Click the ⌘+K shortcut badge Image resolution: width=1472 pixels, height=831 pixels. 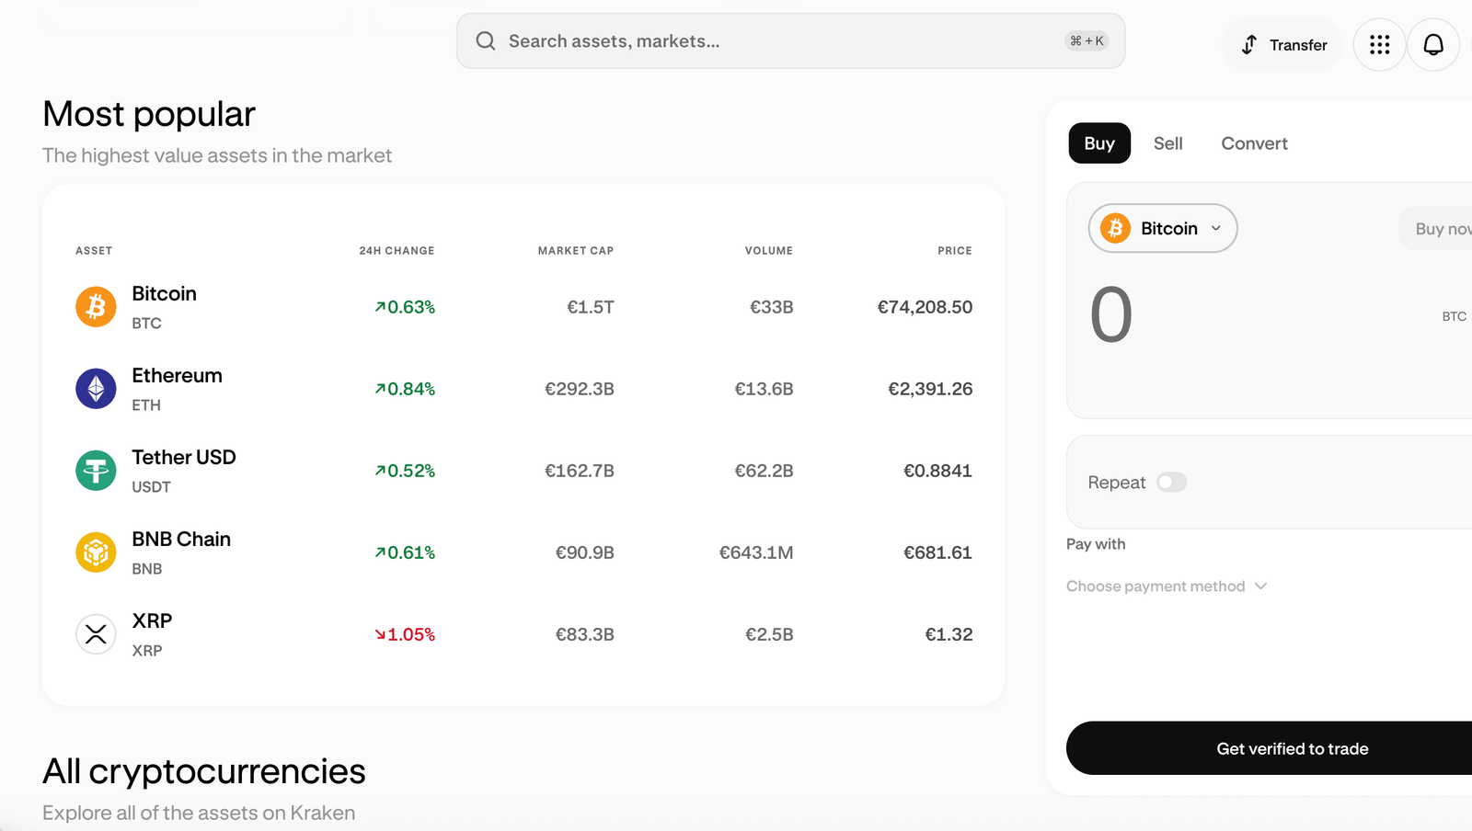(1087, 40)
